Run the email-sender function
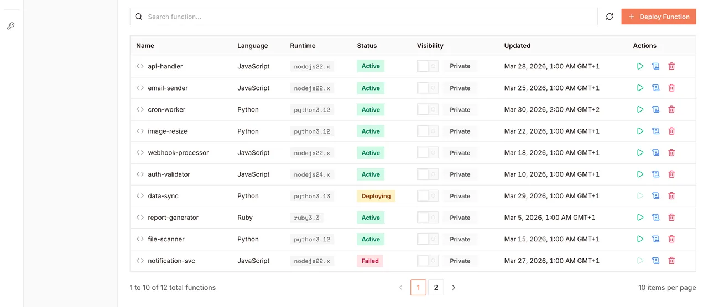 pyautogui.click(x=640, y=88)
